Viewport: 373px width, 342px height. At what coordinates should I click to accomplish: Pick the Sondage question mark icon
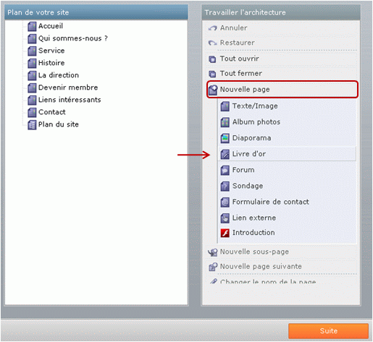pyautogui.click(x=225, y=186)
